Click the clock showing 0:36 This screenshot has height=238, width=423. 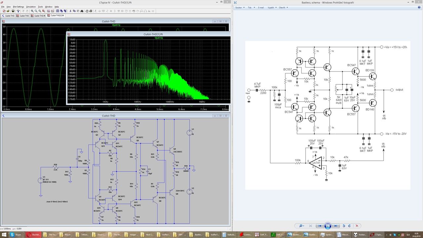(416, 233)
